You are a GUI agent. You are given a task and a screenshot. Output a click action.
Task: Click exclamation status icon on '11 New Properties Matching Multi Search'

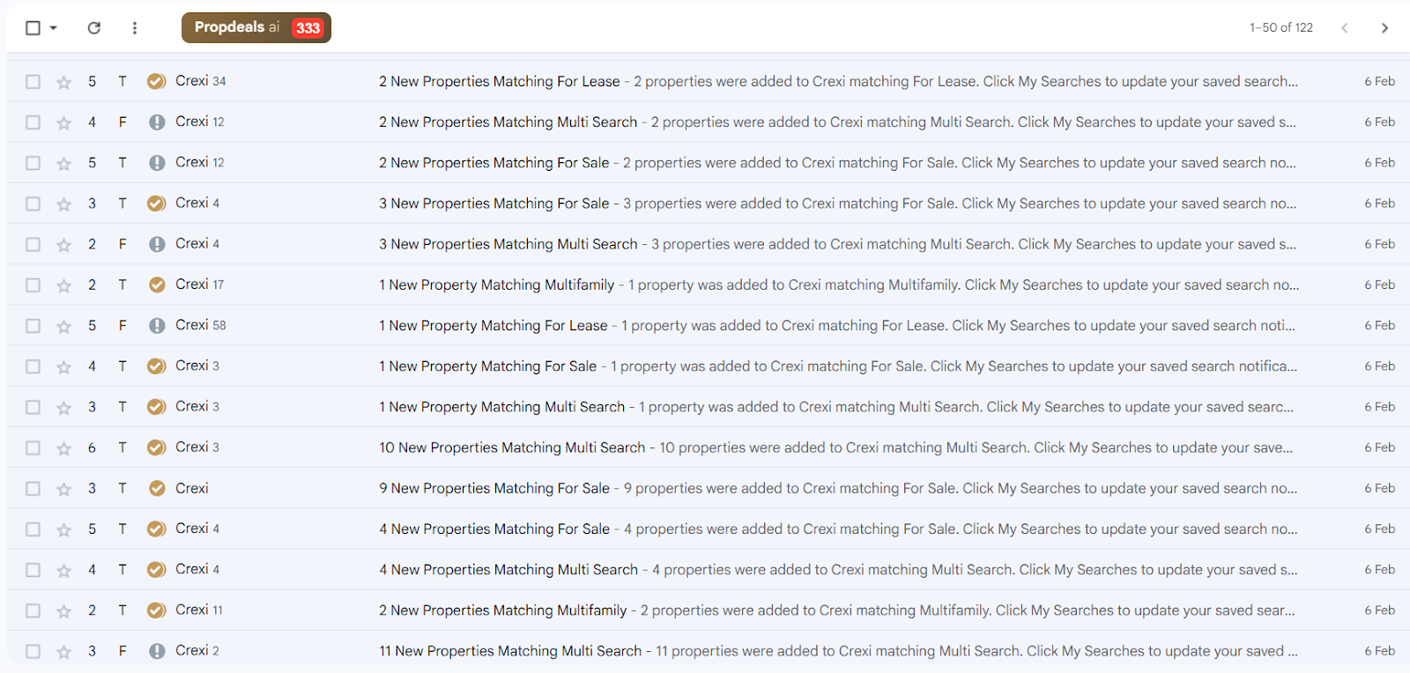pos(157,651)
